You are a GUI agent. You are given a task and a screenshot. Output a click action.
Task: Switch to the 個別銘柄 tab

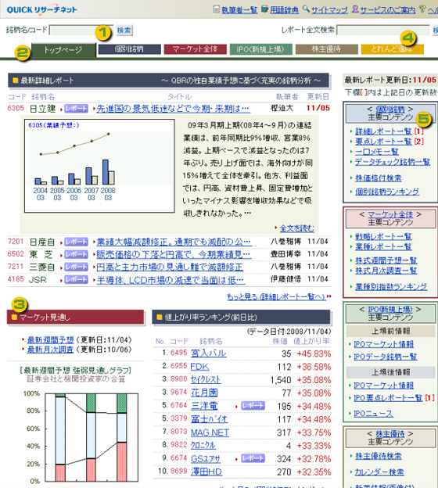[130, 49]
